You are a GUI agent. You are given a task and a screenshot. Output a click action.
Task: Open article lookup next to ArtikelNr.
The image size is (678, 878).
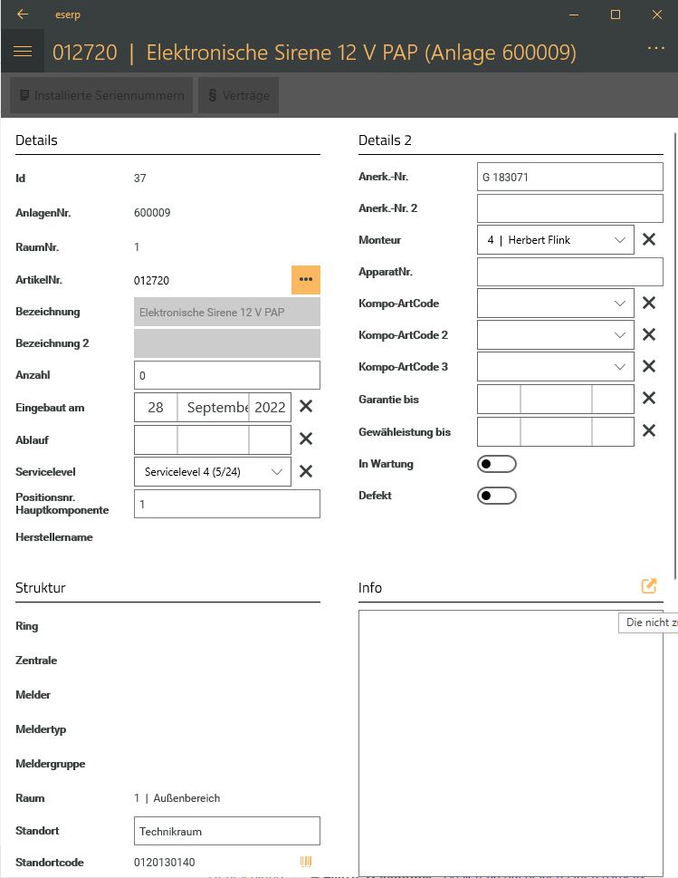306,279
